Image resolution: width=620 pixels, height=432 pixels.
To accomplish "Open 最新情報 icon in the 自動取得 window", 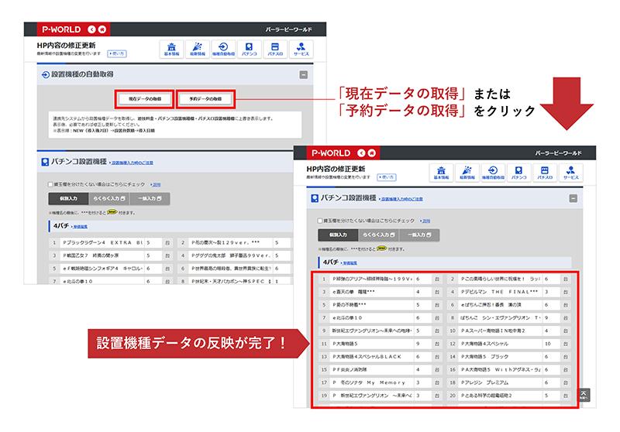I will click(x=197, y=48).
